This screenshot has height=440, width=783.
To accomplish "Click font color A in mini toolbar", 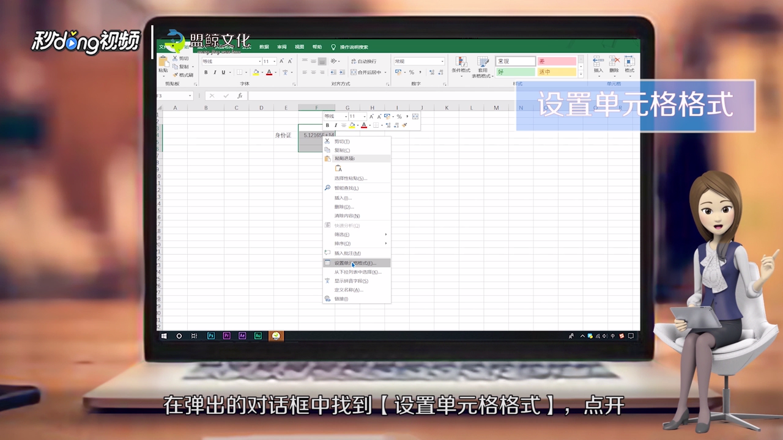I will point(363,125).
